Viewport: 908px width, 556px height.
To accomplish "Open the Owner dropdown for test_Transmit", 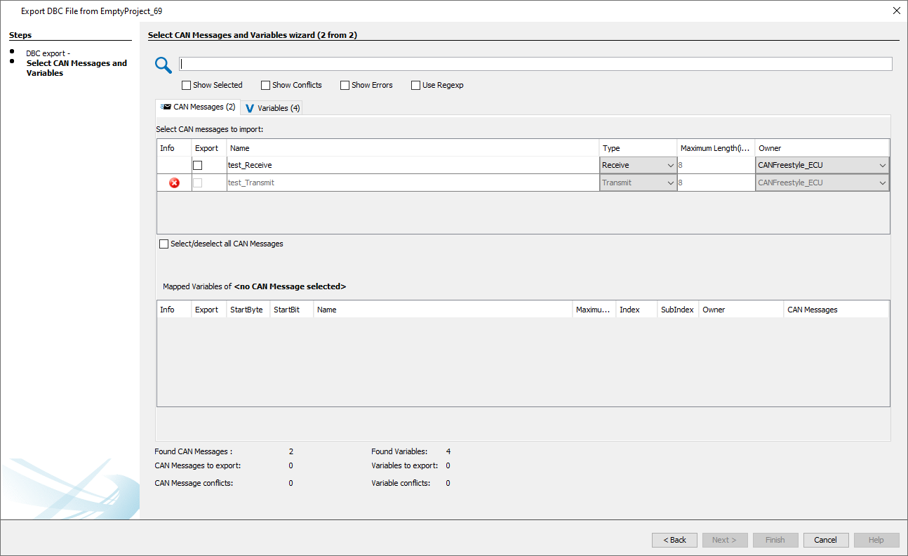I will [x=882, y=182].
